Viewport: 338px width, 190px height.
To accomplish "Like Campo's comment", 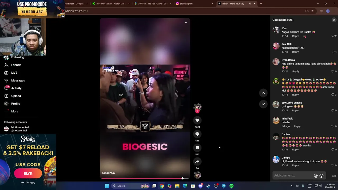I will pos(333,165).
